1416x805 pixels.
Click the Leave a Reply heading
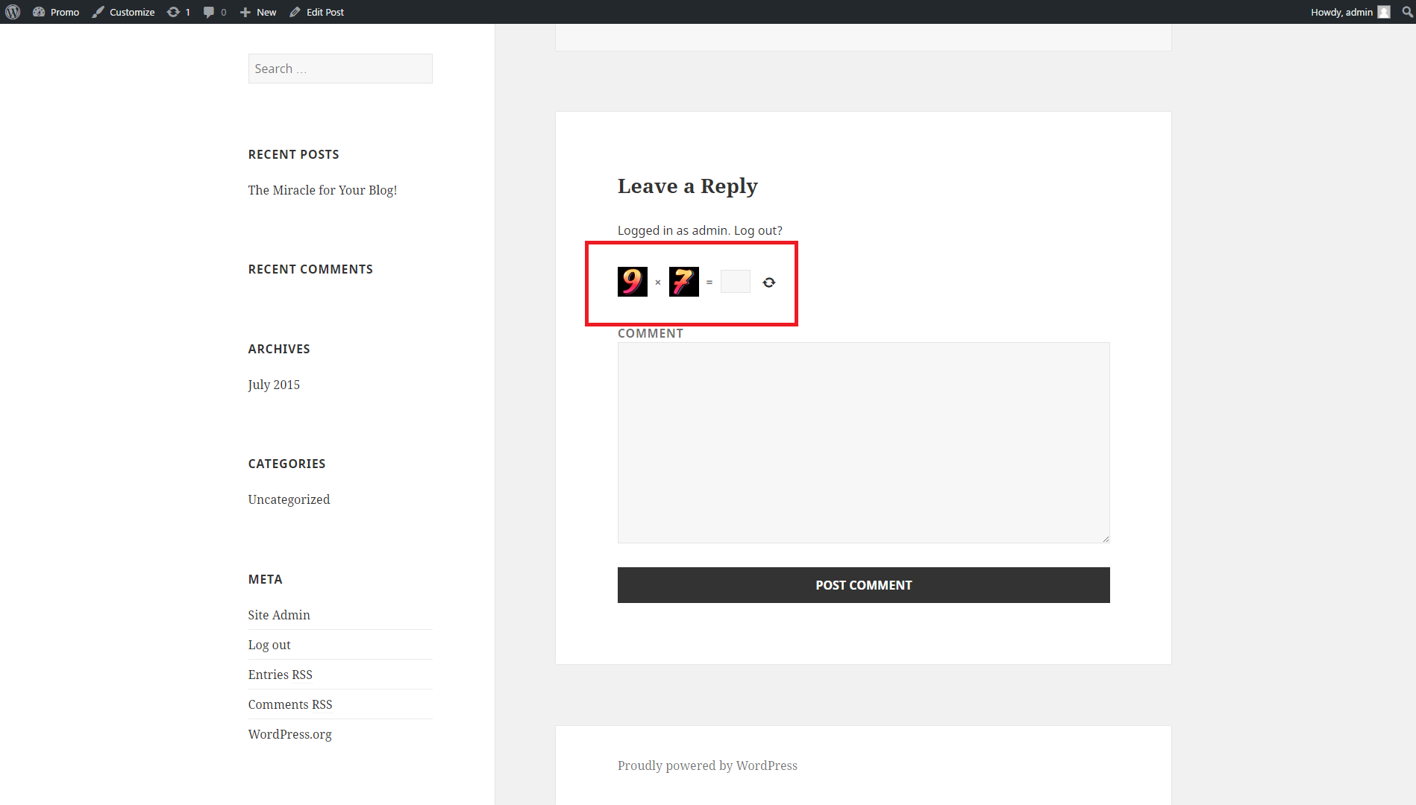688,186
